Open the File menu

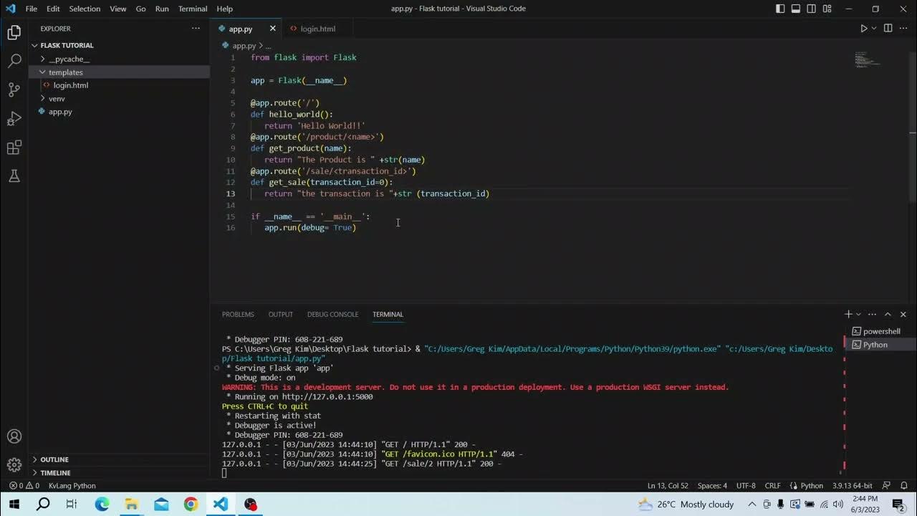pos(32,9)
